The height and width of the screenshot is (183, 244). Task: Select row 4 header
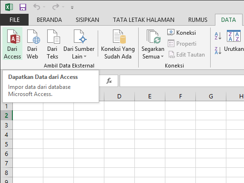[x=6, y=135]
